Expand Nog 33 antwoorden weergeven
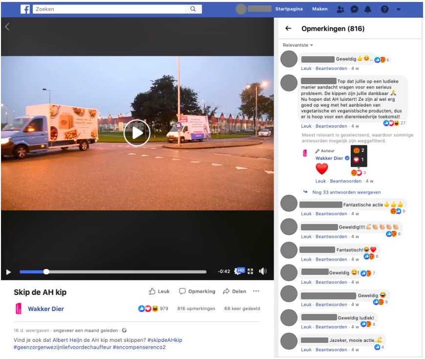425x359 pixels. click(346, 192)
